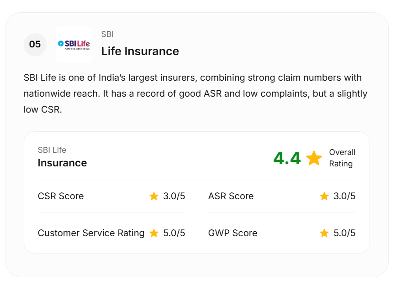
Task: Click the GWP Score label
Action: tap(232, 233)
